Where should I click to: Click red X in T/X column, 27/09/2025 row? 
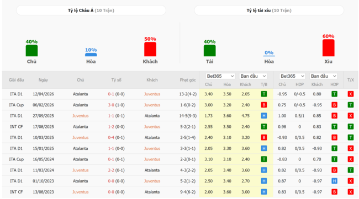coord(351,116)
